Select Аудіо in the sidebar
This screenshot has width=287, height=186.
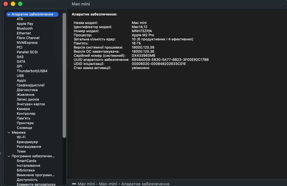click(x=21, y=80)
